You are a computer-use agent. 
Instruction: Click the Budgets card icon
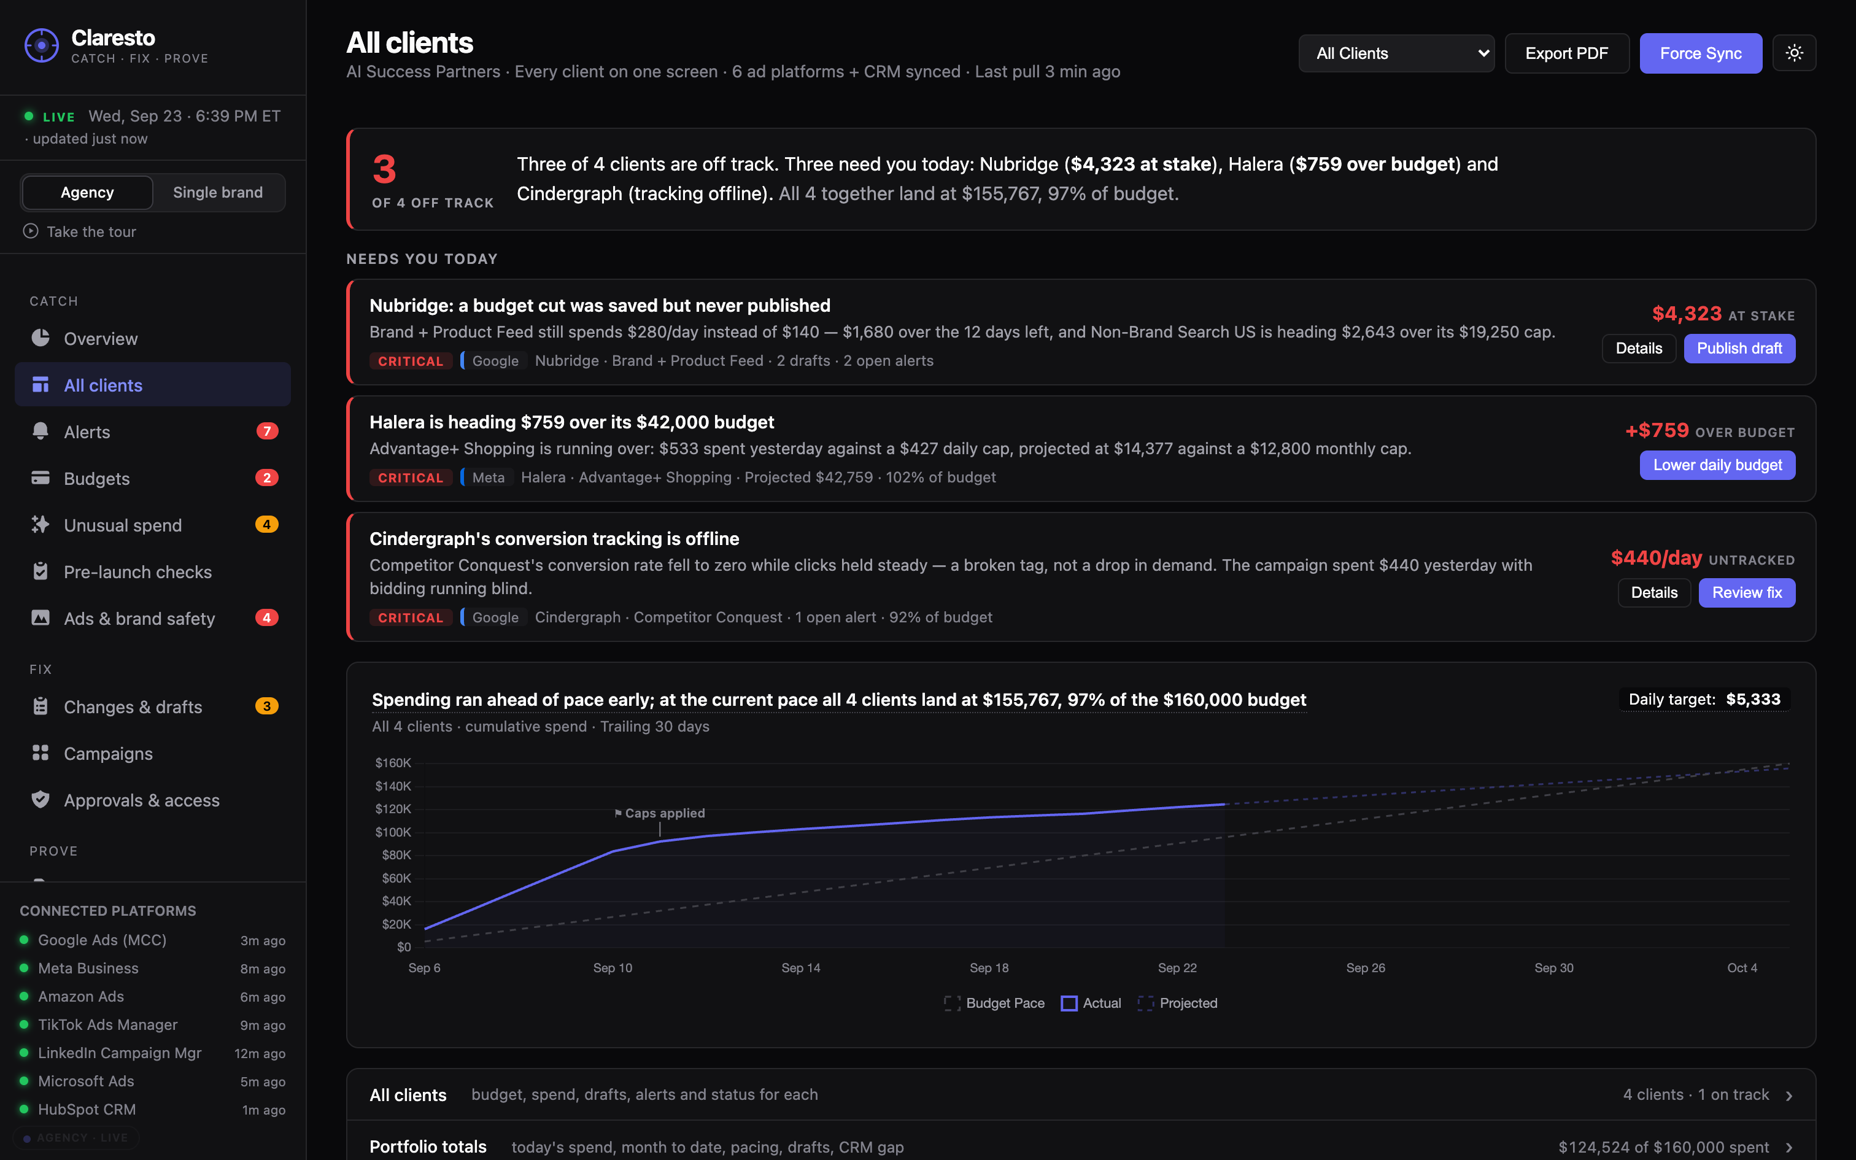41,478
